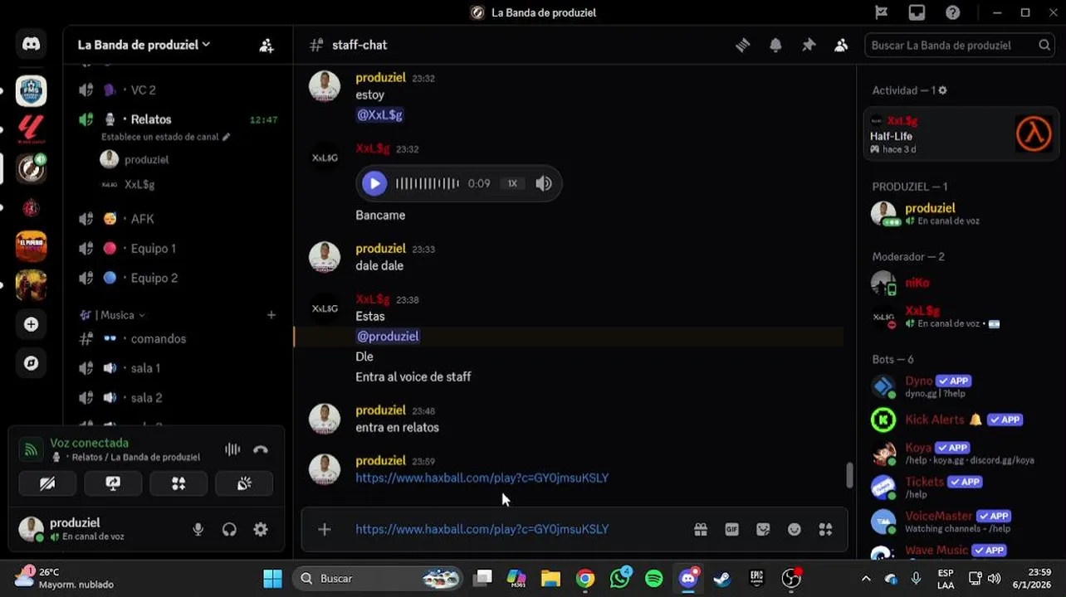The image size is (1066, 597).
Task: Click the search magnifier in the search box
Action: click(1044, 46)
